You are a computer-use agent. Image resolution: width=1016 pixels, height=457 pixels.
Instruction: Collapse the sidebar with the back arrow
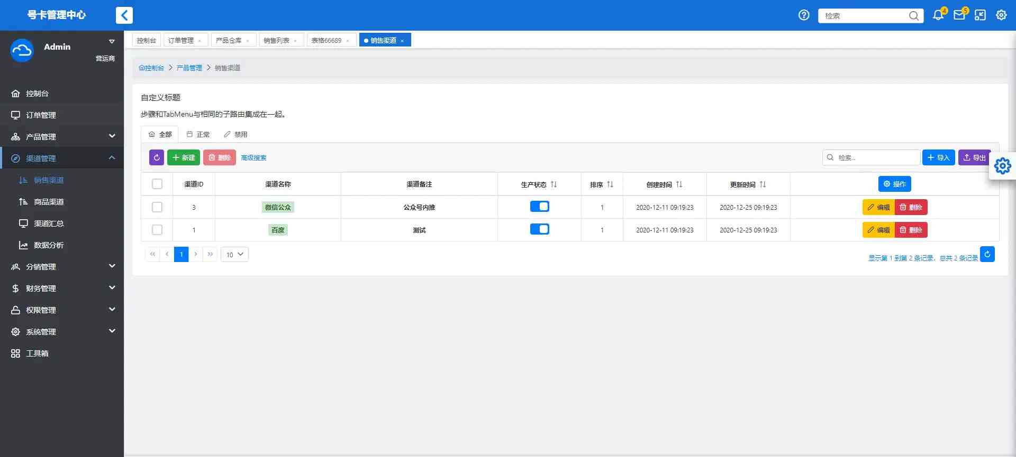click(x=124, y=15)
